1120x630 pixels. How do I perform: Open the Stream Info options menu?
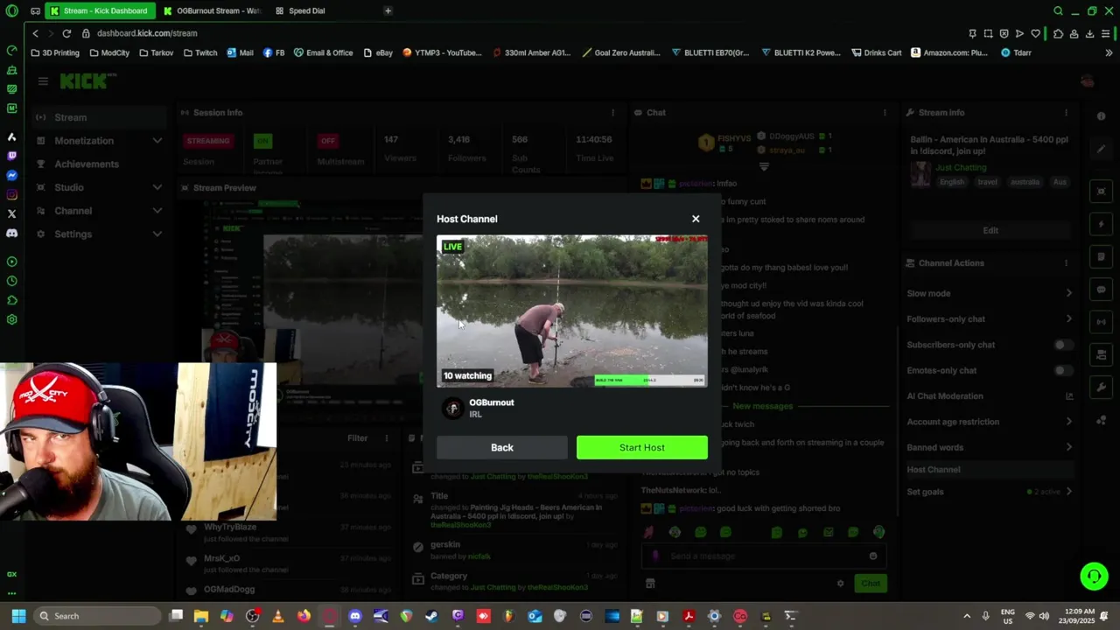pos(1066,113)
